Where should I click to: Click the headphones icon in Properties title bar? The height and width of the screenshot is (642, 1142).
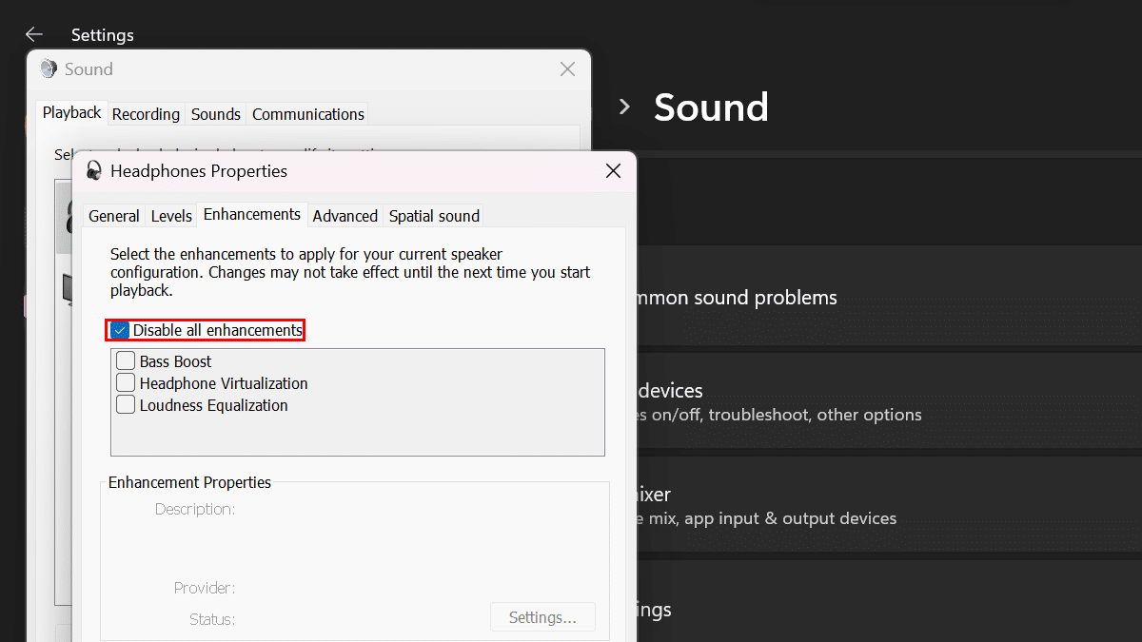coord(94,171)
